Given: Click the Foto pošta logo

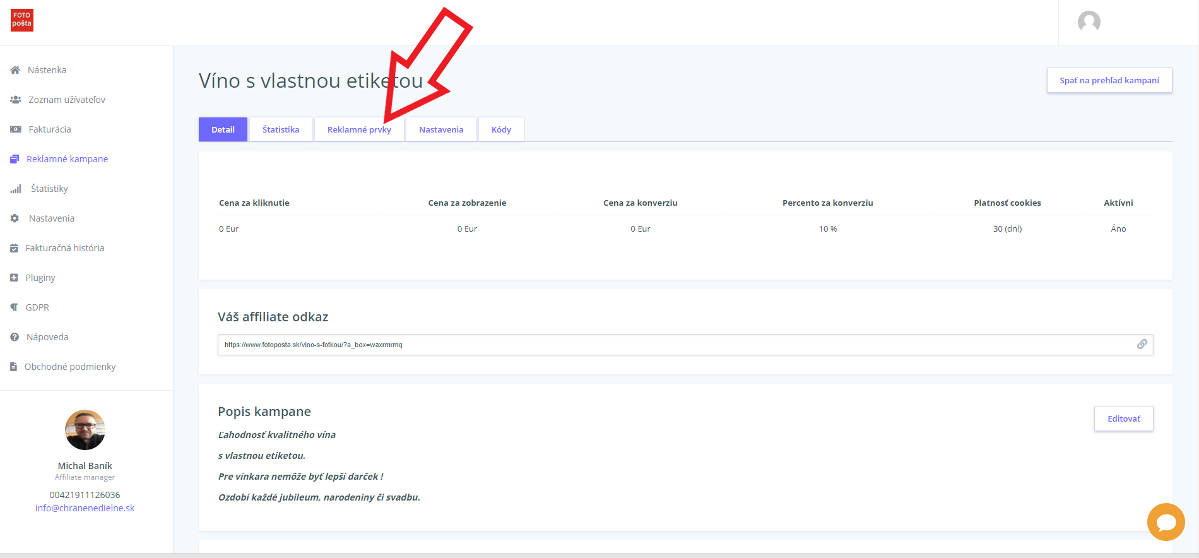Looking at the screenshot, I should click(x=22, y=20).
